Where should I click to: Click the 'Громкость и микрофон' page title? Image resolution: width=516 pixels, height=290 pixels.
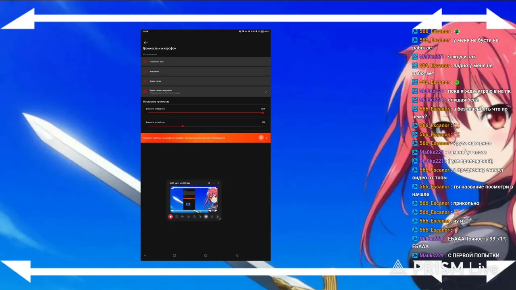[x=160, y=48]
